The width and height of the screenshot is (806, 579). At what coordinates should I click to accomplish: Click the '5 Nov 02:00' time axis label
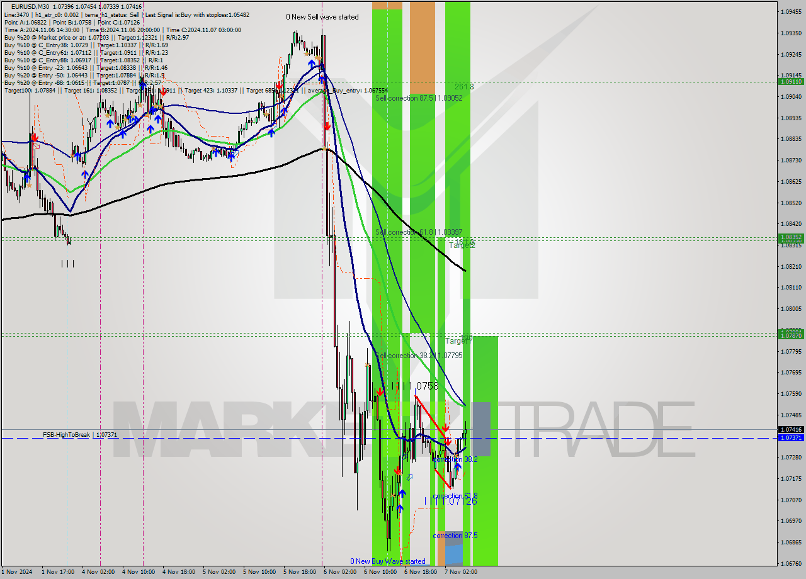[x=219, y=572]
